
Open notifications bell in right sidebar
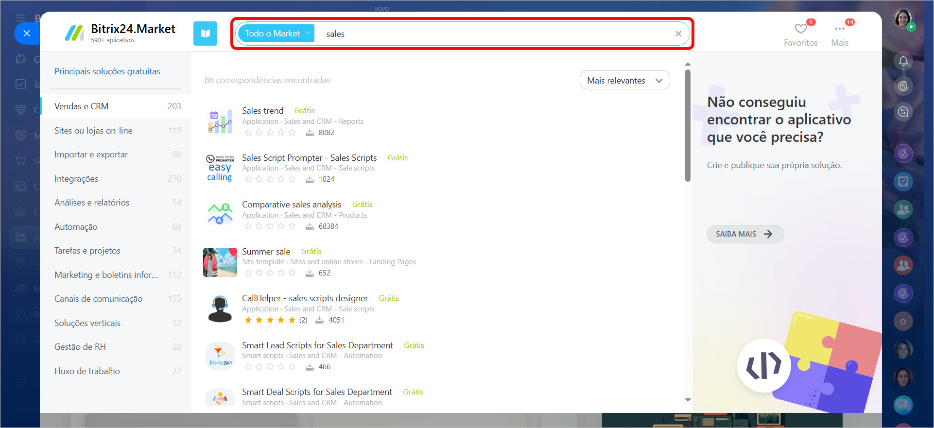click(x=903, y=61)
